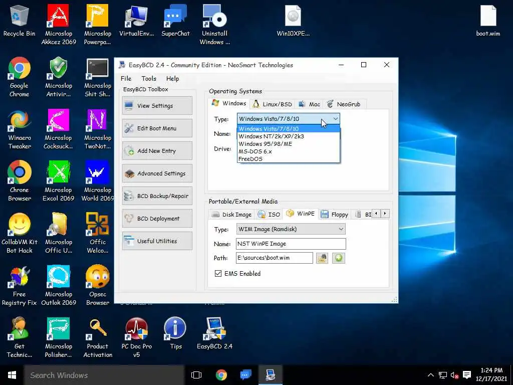Click the View Settings button
The width and height of the screenshot is (513, 385).
[157, 105]
